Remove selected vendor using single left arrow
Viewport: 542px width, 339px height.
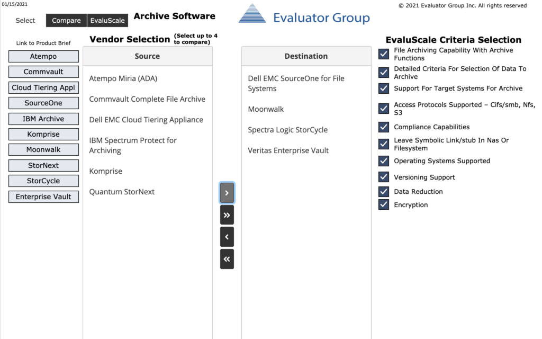click(227, 237)
